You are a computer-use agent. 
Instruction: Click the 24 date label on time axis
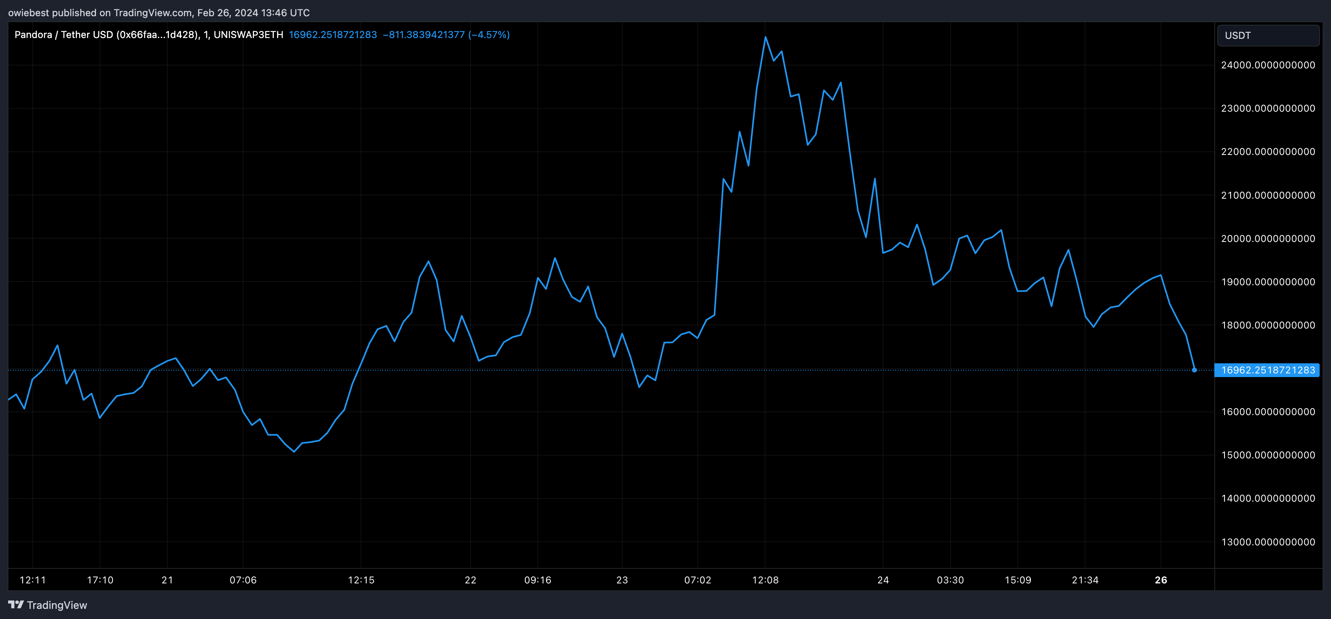(883, 580)
